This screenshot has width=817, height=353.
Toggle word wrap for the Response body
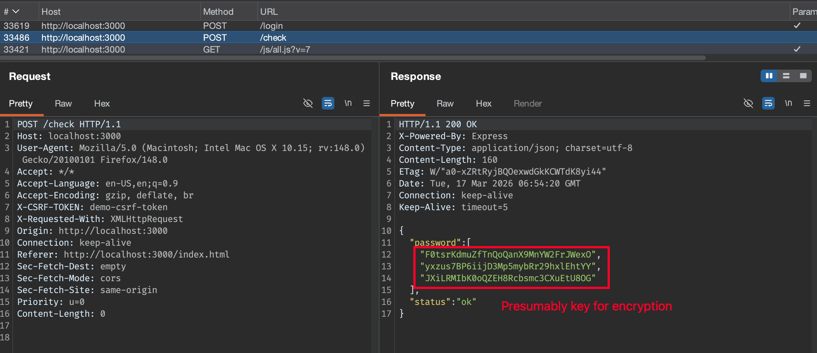(768, 103)
